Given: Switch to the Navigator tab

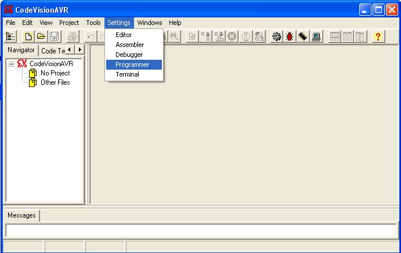Looking at the screenshot, I should (21, 50).
